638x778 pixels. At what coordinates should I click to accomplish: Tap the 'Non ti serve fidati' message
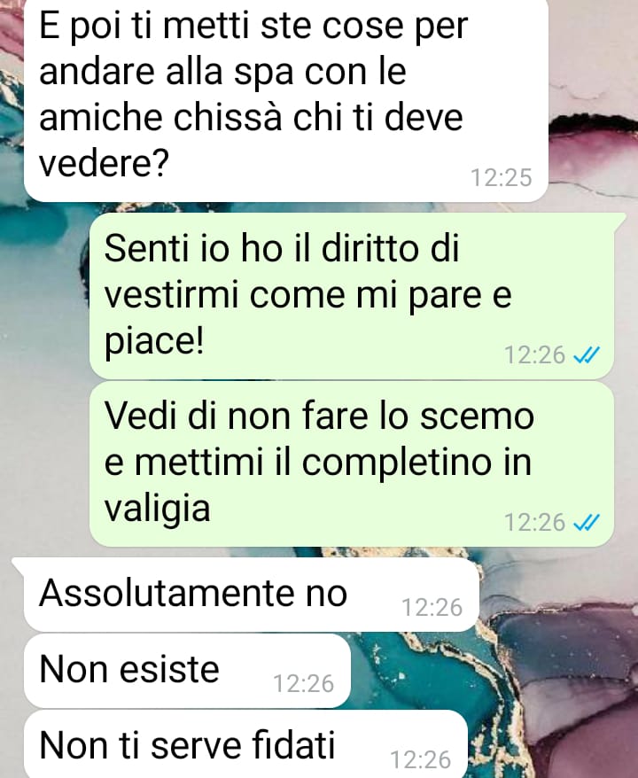[x=245, y=744]
